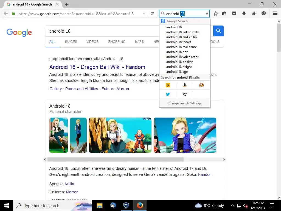Viewport: 281px width, 211px height.
Task: Bookmark this page with the star icon
Action: (x=216, y=14)
